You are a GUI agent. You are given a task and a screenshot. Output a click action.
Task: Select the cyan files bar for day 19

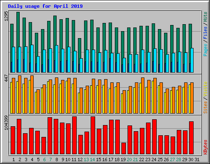coord(124,65)
